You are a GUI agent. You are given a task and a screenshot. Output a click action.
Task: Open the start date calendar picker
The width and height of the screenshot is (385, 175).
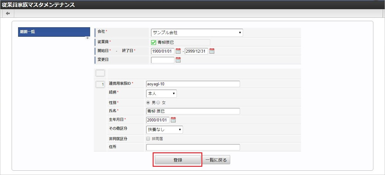178,51
